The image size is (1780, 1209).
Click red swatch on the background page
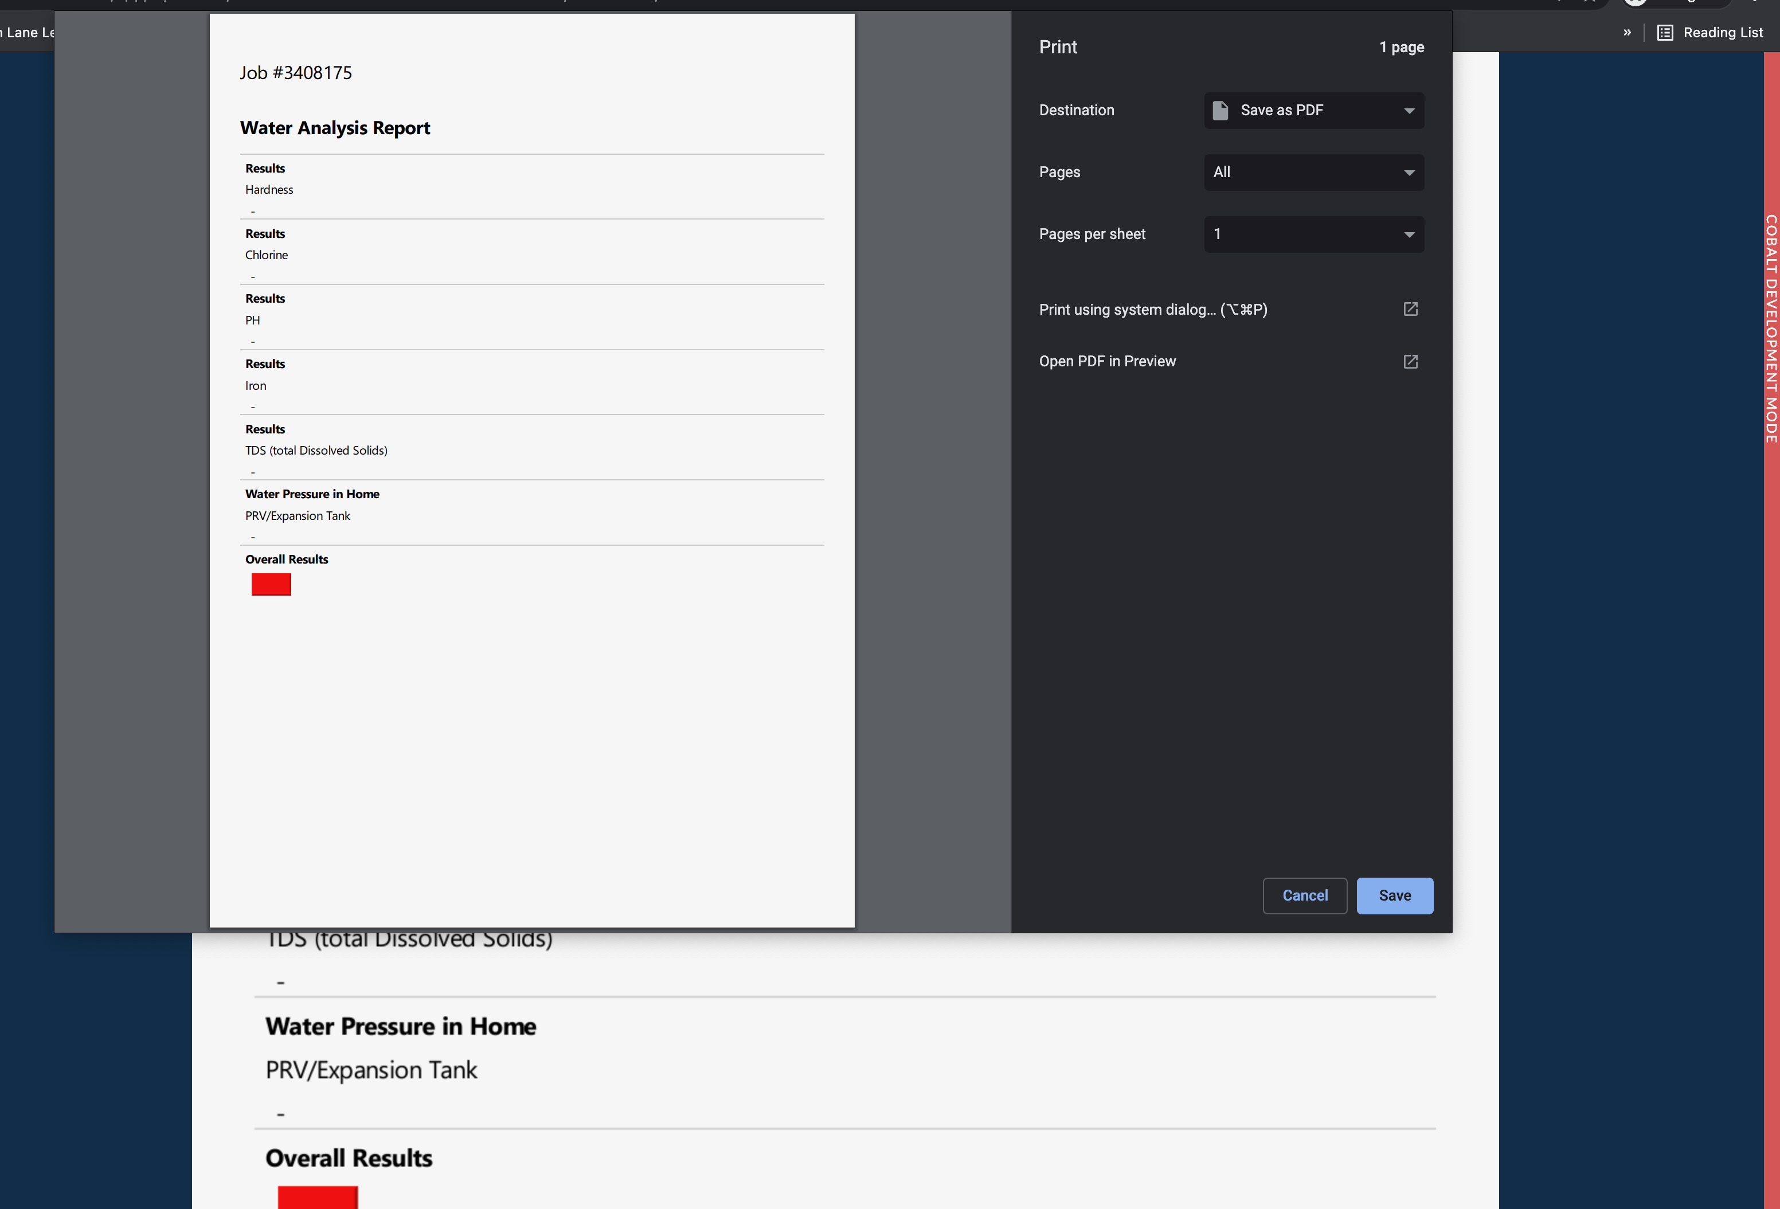point(317,1197)
